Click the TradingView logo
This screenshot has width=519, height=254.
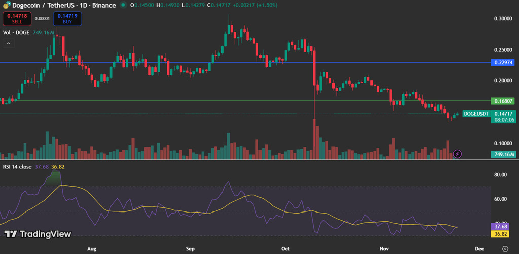click(x=38, y=234)
